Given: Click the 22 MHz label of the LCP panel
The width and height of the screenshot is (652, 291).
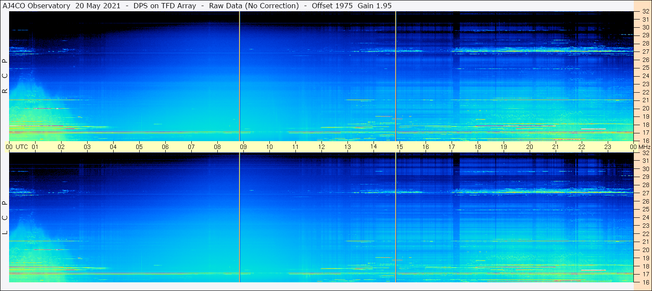Looking at the screenshot, I should click(645, 233).
